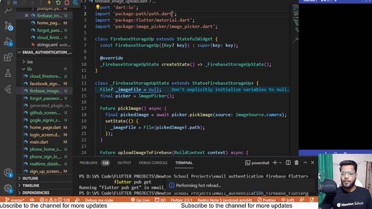Open Source Control view in activity bar
Screen dimensions: 372x209
(x=9, y=26)
